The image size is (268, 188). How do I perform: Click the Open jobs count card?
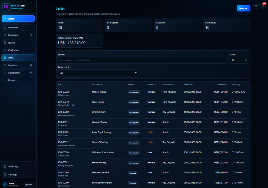coord(80,25)
